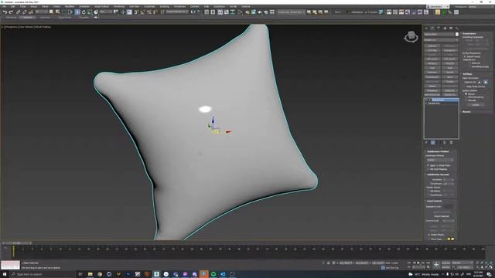
Task: Click the first Show Cage color swatch
Action: pos(449,239)
